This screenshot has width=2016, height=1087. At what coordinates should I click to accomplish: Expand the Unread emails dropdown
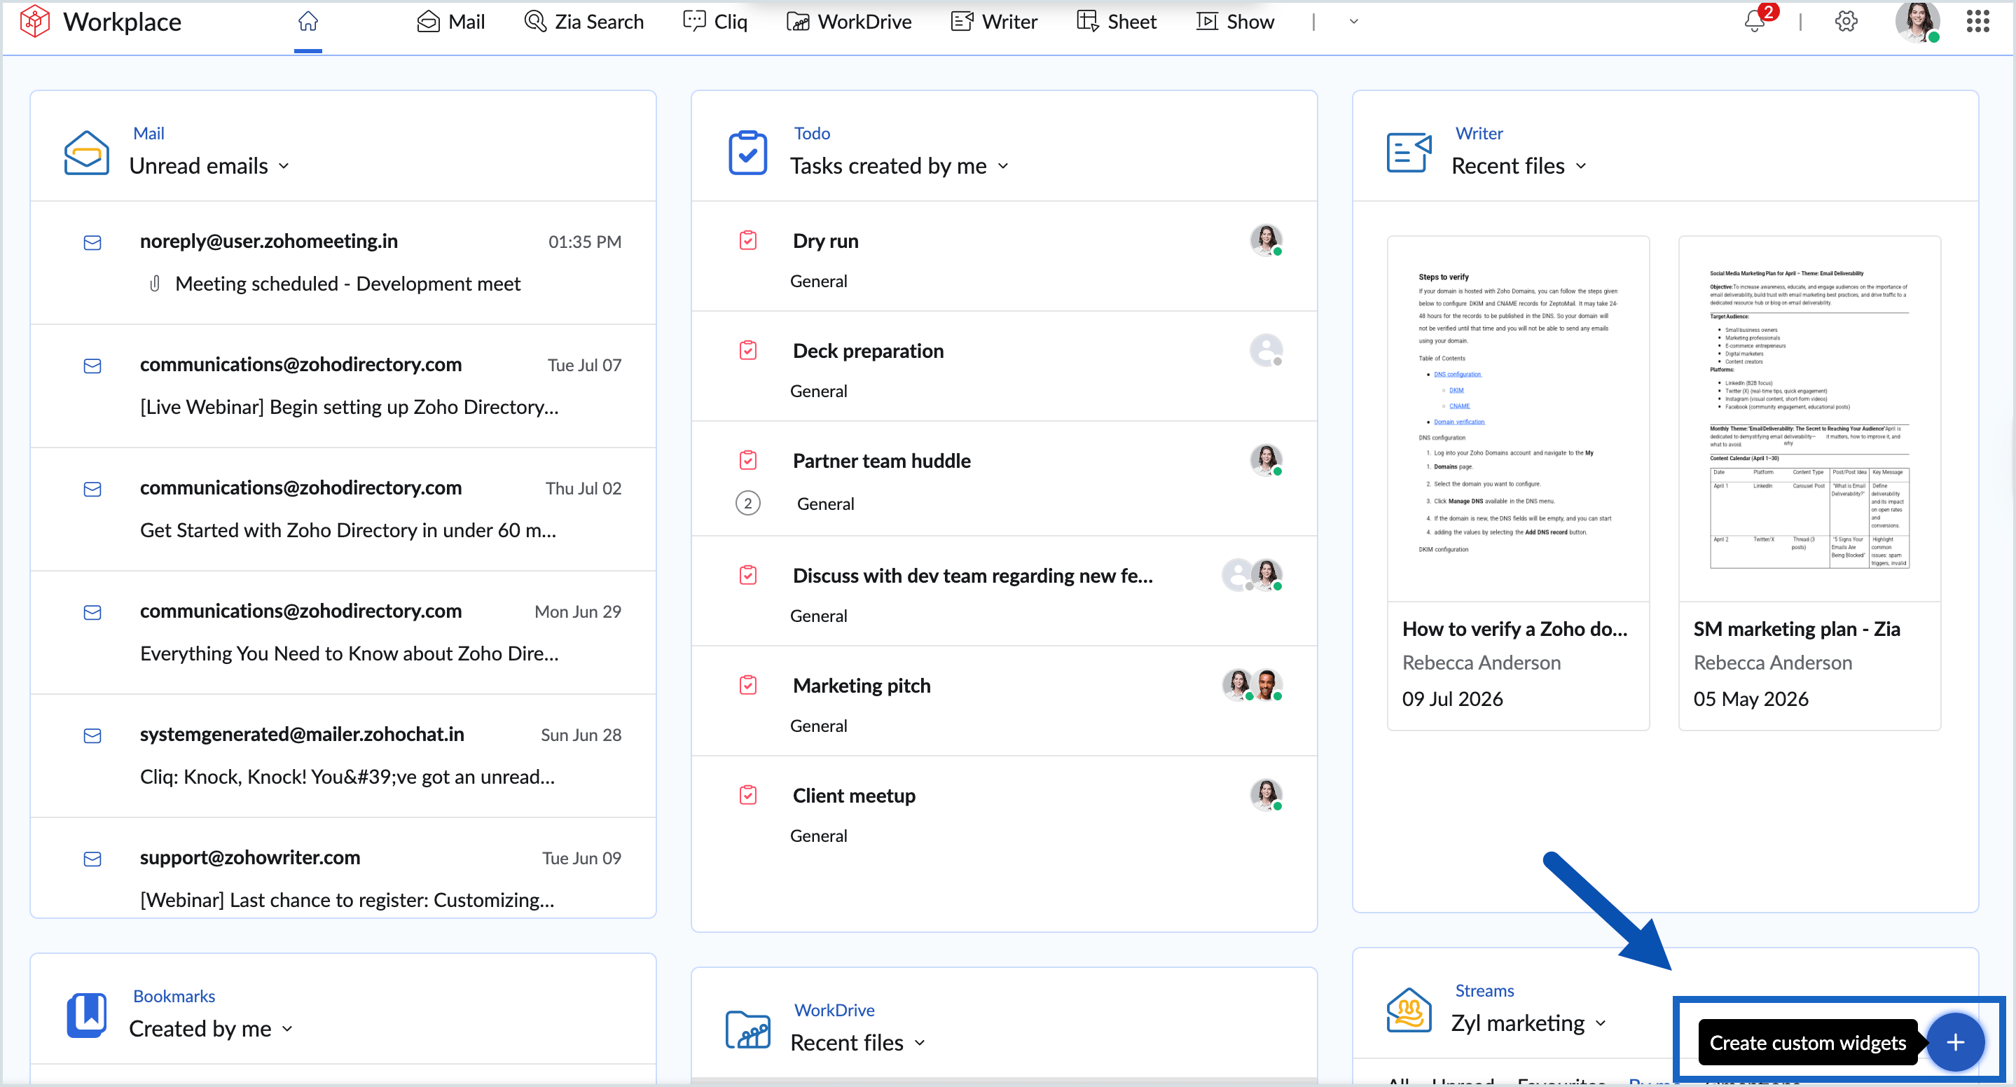pos(284,166)
